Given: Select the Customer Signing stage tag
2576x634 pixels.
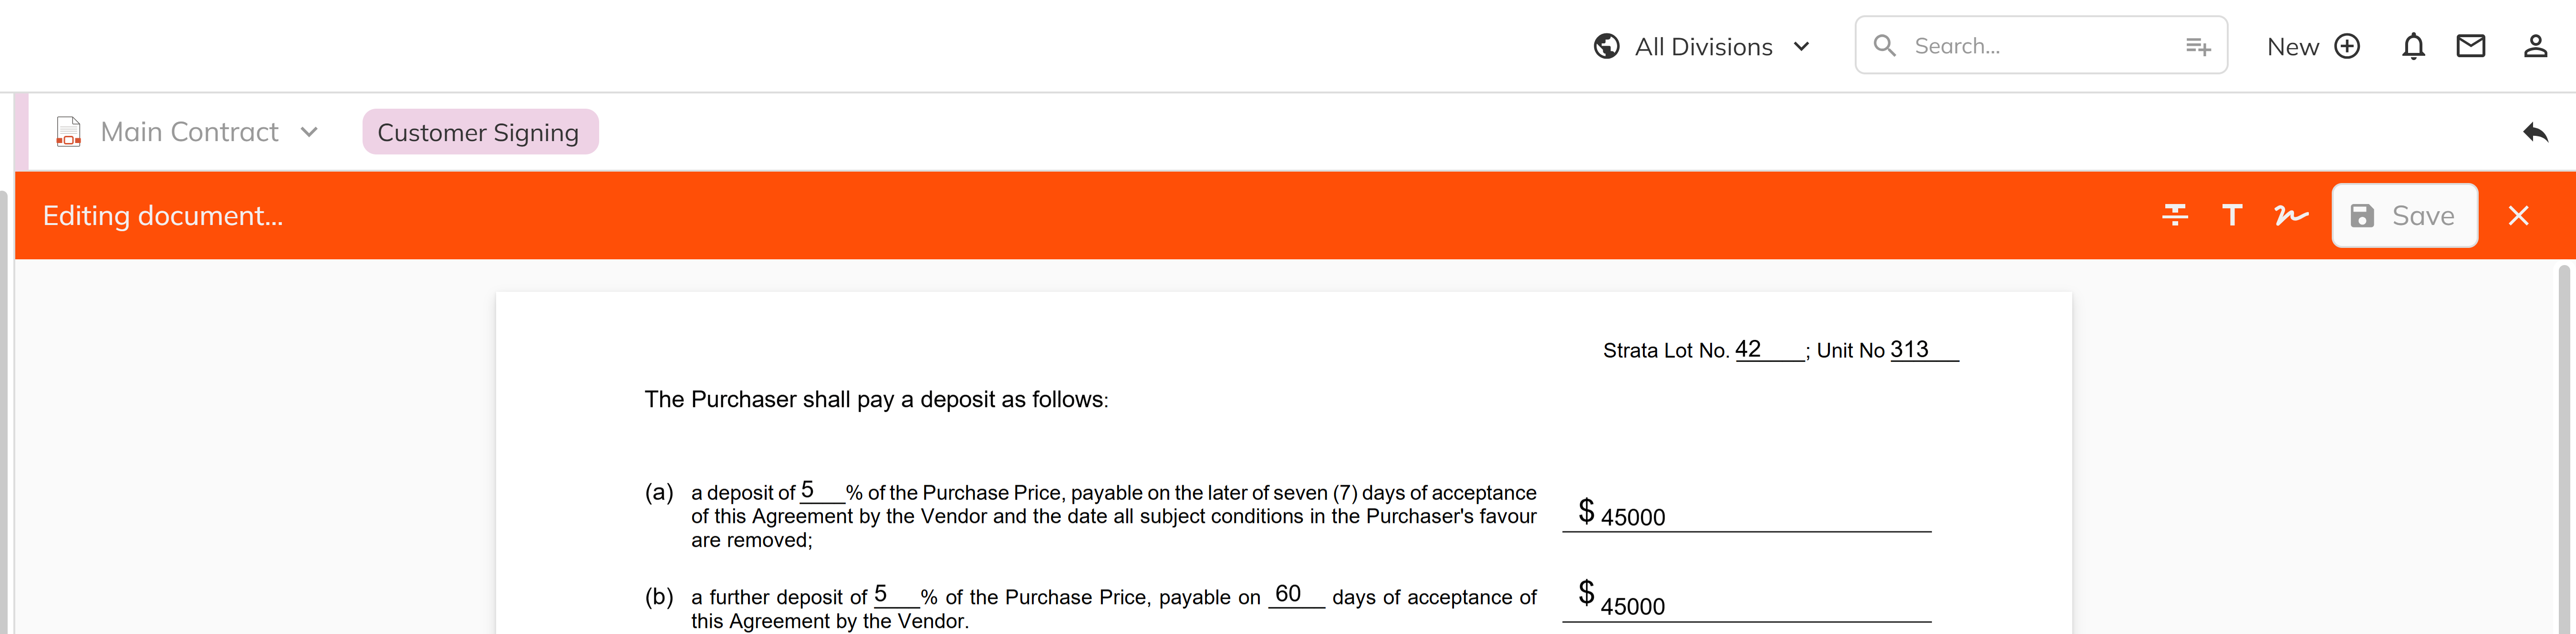Looking at the screenshot, I should [479, 132].
